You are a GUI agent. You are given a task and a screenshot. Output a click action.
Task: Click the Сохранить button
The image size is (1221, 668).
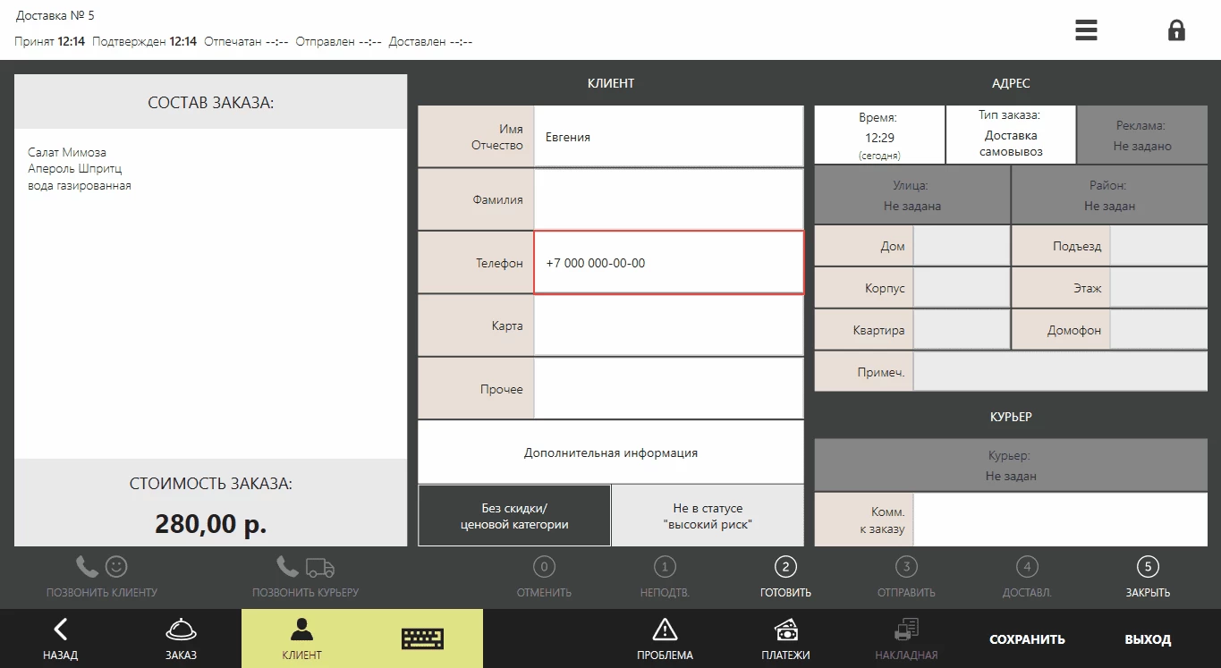pyautogui.click(x=1027, y=639)
